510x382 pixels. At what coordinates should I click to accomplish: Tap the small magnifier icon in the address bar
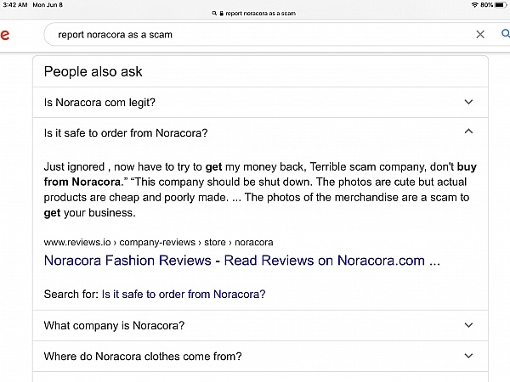(214, 14)
